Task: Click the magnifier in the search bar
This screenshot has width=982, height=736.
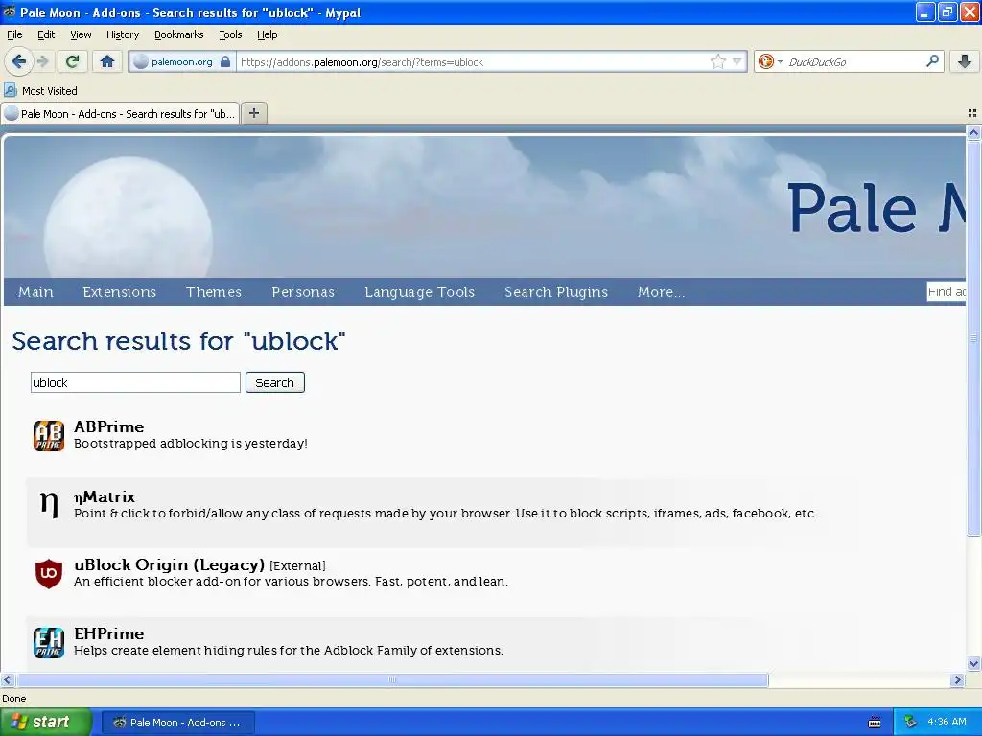Action: point(932,61)
